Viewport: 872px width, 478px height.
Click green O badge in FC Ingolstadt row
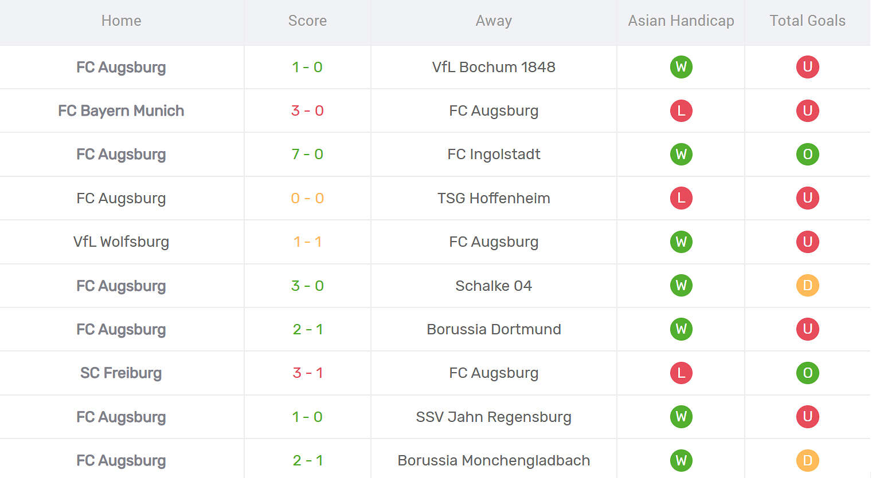point(807,154)
